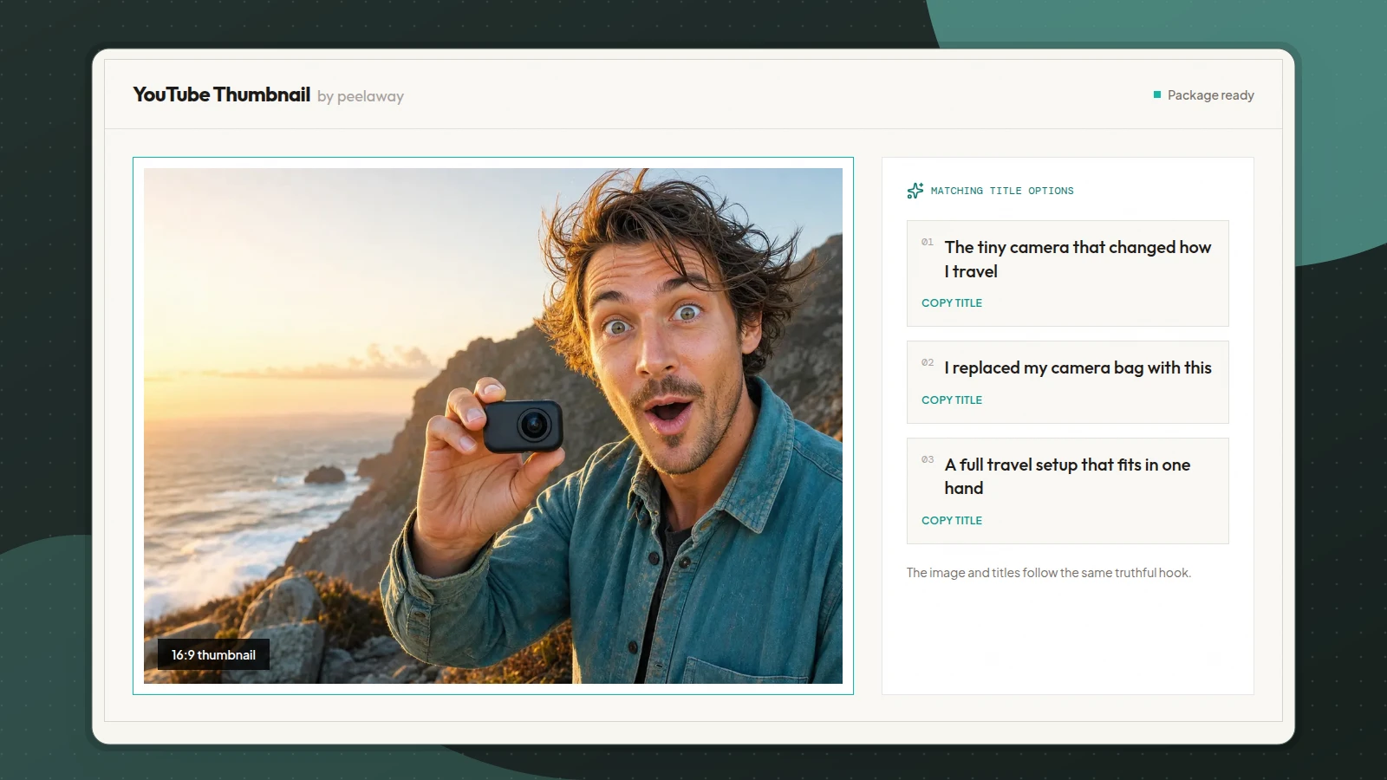Click the "MATCHING TITLE OPTIONS" label

coord(1002,191)
